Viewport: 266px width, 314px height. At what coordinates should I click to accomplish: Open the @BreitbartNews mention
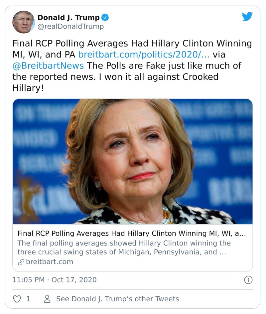(x=48, y=65)
